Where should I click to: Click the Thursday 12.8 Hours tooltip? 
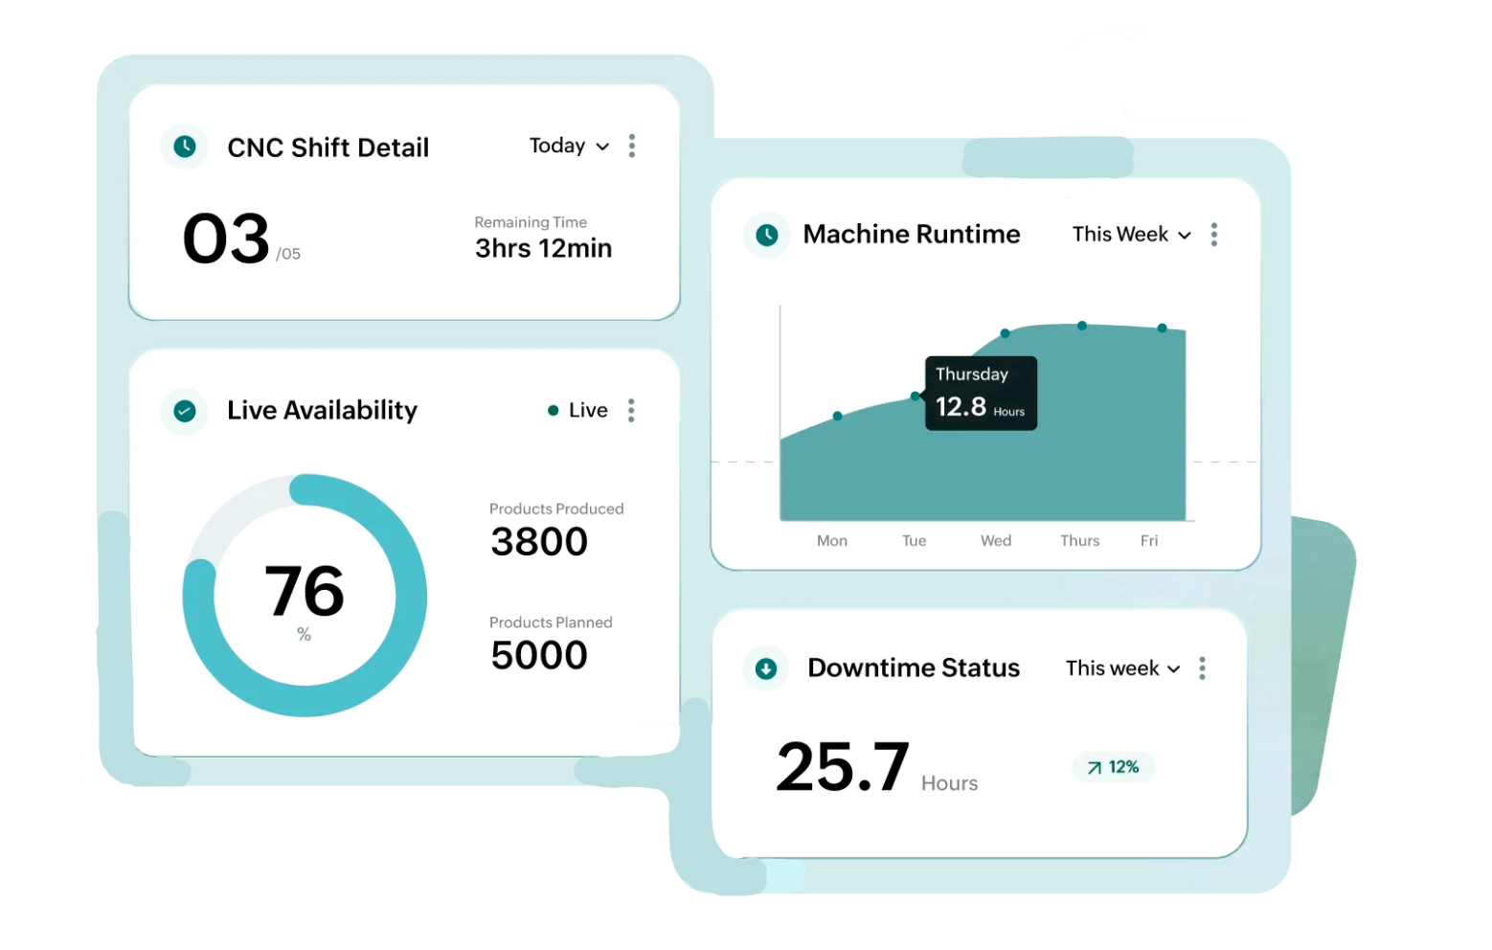[981, 394]
